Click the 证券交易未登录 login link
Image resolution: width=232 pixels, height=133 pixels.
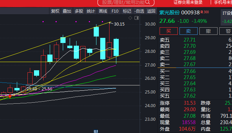188,2
